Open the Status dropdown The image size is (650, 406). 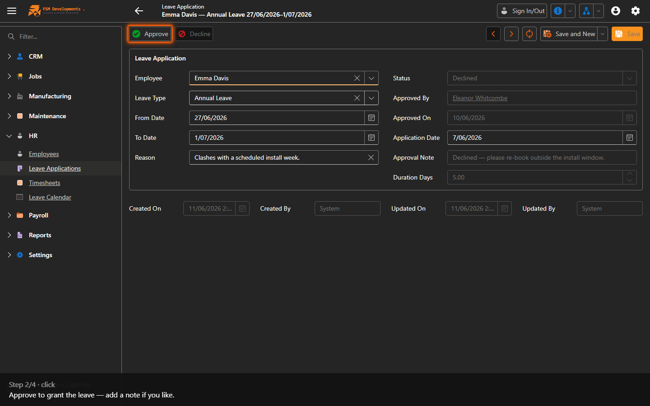[630, 78]
